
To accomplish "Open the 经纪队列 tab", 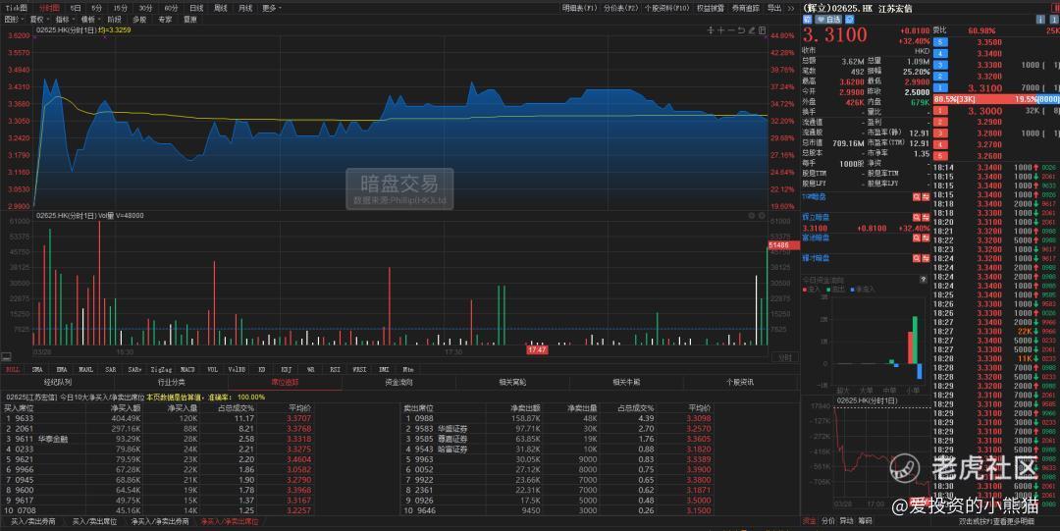I will click(58, 382).
